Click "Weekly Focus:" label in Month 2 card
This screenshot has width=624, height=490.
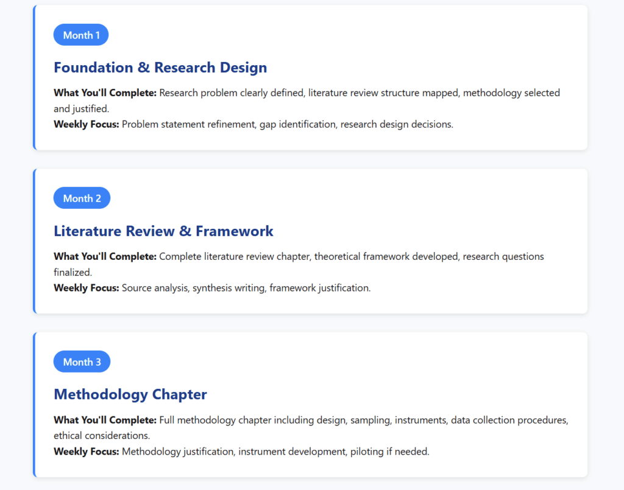pyautogui.click(x=86, y=288)
